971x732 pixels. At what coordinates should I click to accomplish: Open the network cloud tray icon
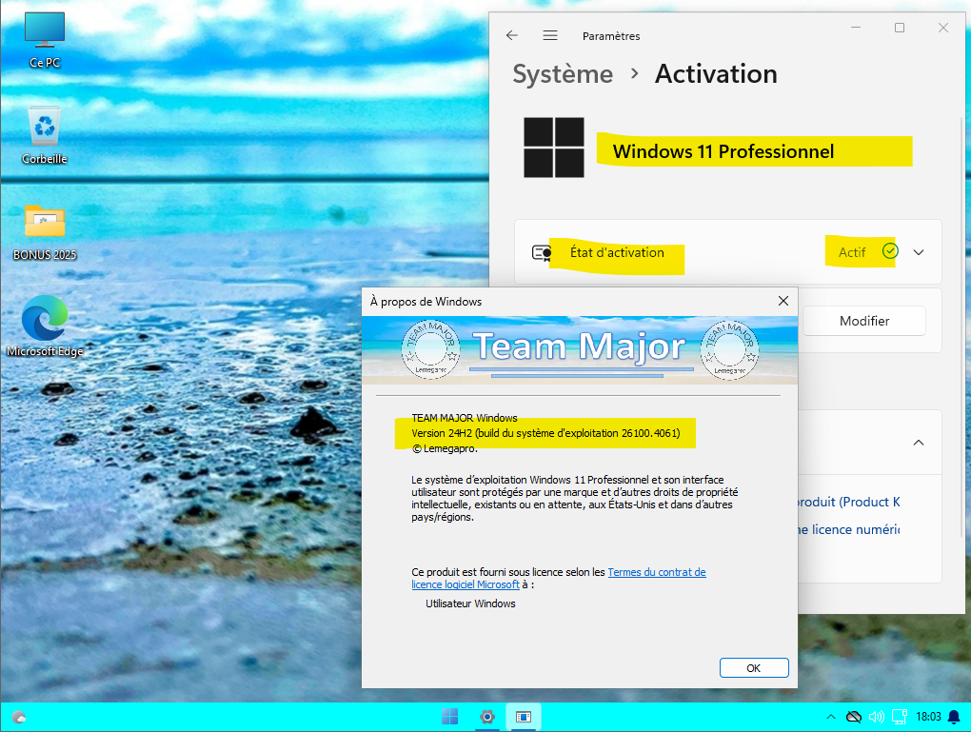coord(853,717)
